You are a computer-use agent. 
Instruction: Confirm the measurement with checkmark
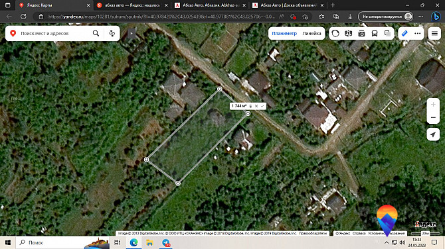(x=262, y=106)
